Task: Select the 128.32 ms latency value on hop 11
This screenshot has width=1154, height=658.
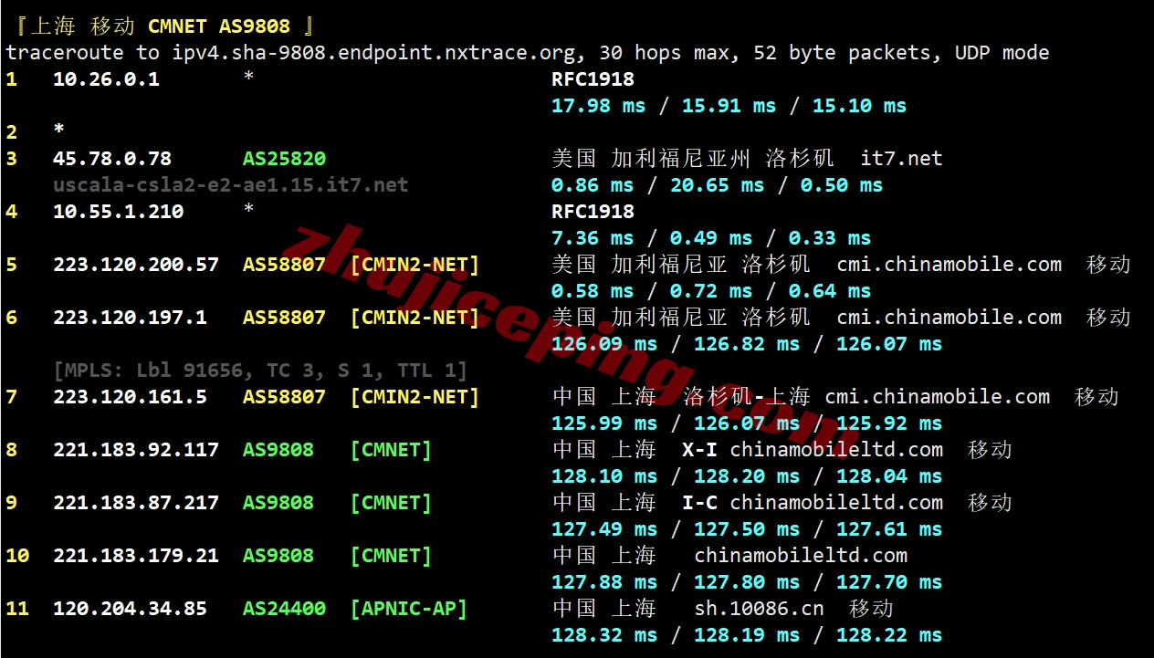Action: [x=602, y=634]
